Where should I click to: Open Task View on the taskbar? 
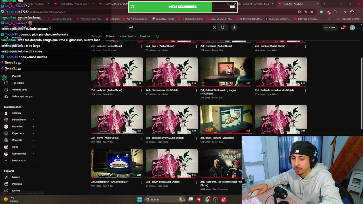[191, 199]
